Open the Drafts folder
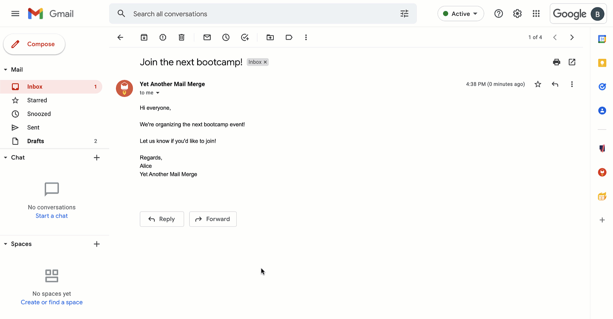The height and width of the screenshot is (319, 613). [x=35, y=141]
